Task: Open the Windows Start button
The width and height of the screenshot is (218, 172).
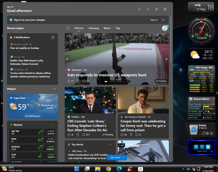Action: [77, 169]
